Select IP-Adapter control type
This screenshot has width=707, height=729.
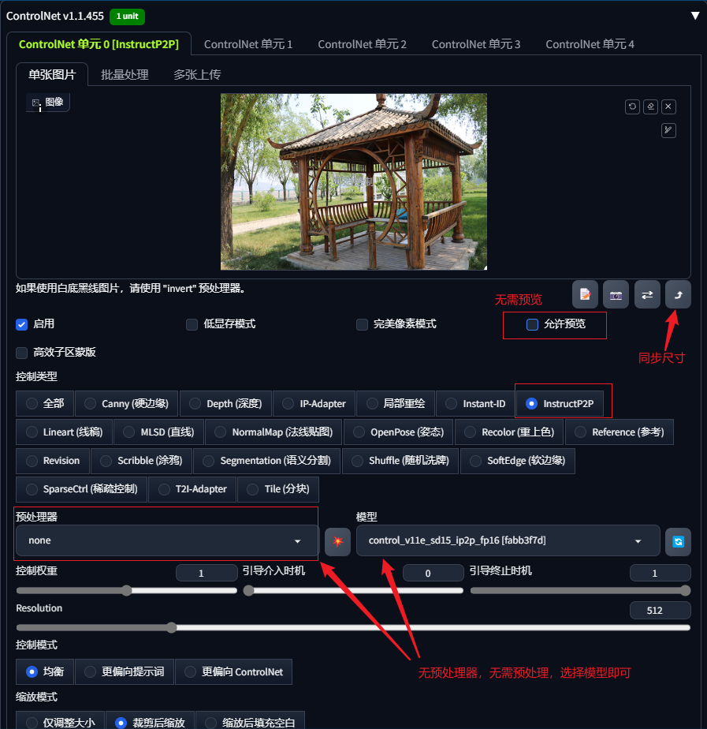(314, 404)
